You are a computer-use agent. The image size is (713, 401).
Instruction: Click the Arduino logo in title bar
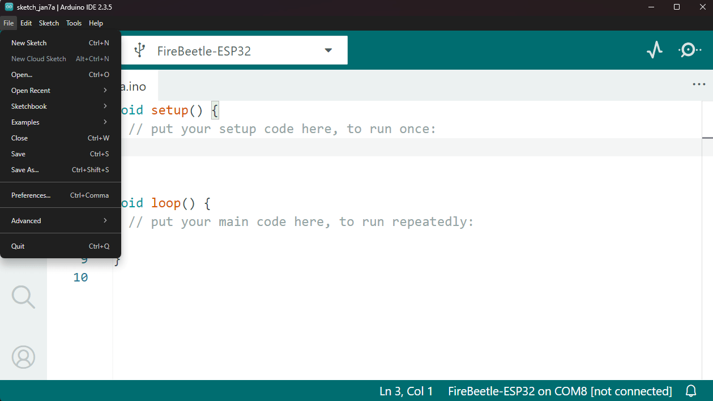[9, 7]
